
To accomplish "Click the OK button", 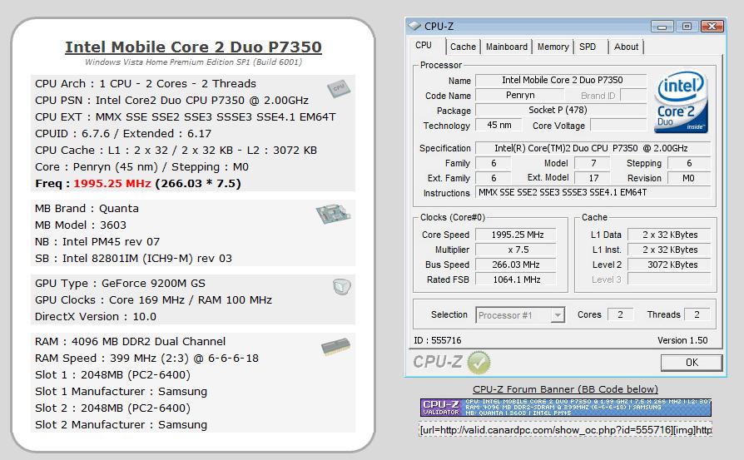I will (x=692, y=363).
